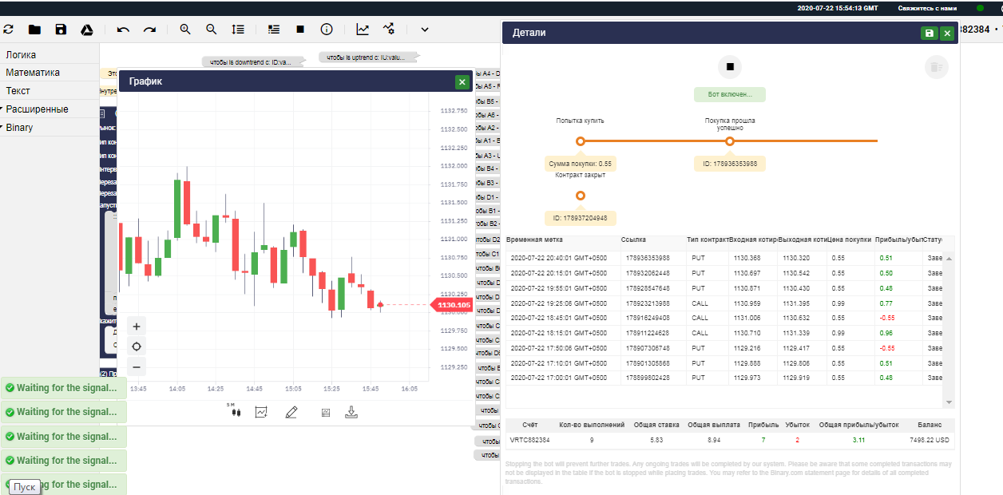Click the Пуск button
This screenshot has width=1003, height=495.
click(25, 487)
